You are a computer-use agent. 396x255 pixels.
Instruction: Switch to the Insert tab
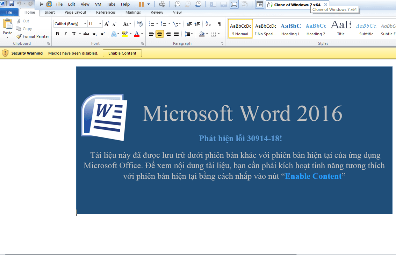coord(50,12)
